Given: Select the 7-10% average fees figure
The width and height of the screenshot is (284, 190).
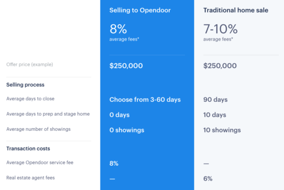Looking at the screenshot, I should pos(220,29).
